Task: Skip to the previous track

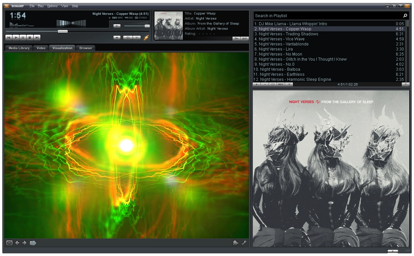Action: (x=9, y=38)
